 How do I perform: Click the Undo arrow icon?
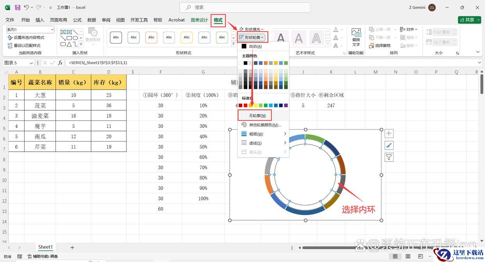click(27, 7)
